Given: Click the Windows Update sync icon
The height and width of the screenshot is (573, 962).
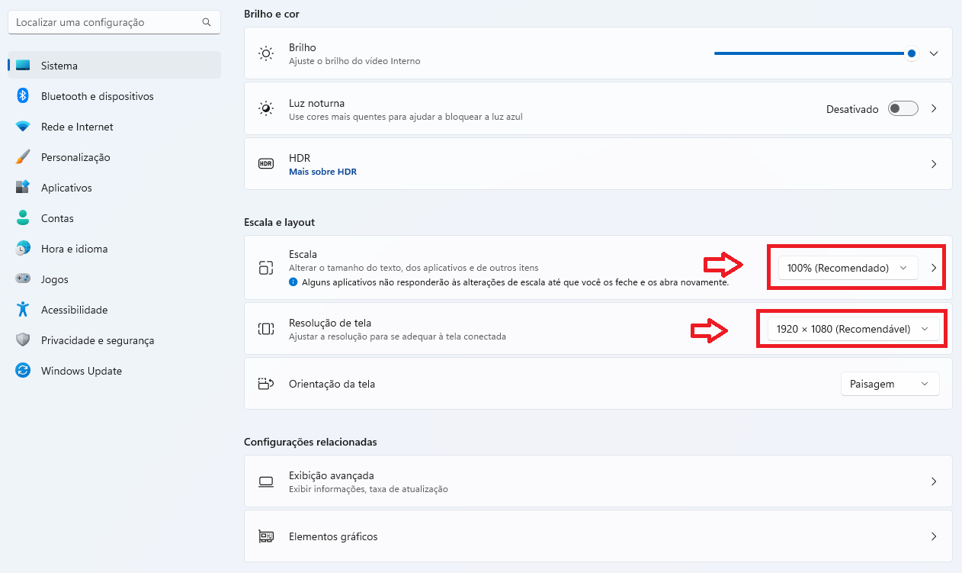Looking at the screenshot, I should pyautogui.click(x=23, y=371).
